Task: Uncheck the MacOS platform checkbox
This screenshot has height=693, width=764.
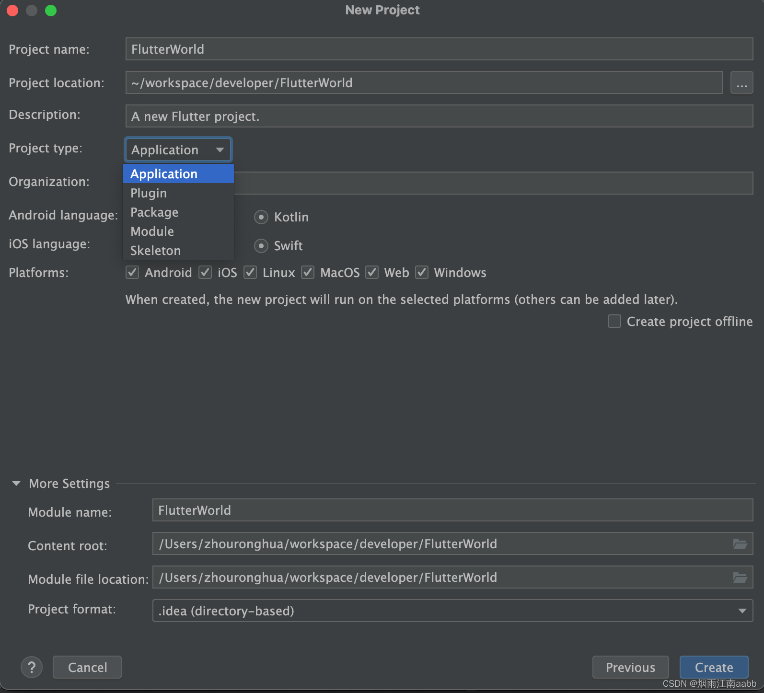Action: point(308,273)
